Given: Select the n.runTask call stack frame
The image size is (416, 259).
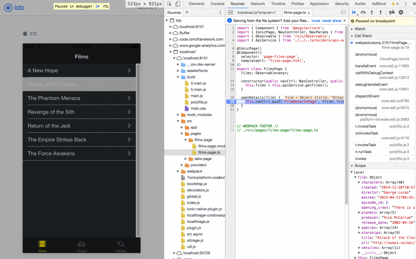Looking at the screenshot, I should pos(382,152).
